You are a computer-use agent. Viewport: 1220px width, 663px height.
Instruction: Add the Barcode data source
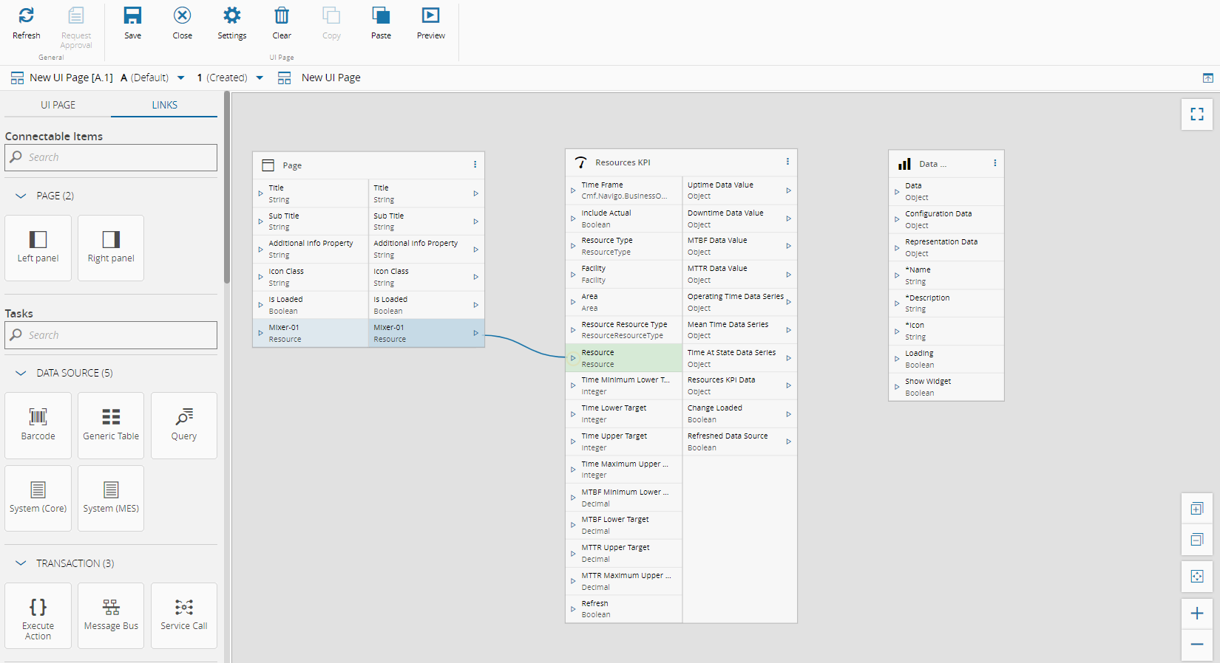[x=38, y=425]
